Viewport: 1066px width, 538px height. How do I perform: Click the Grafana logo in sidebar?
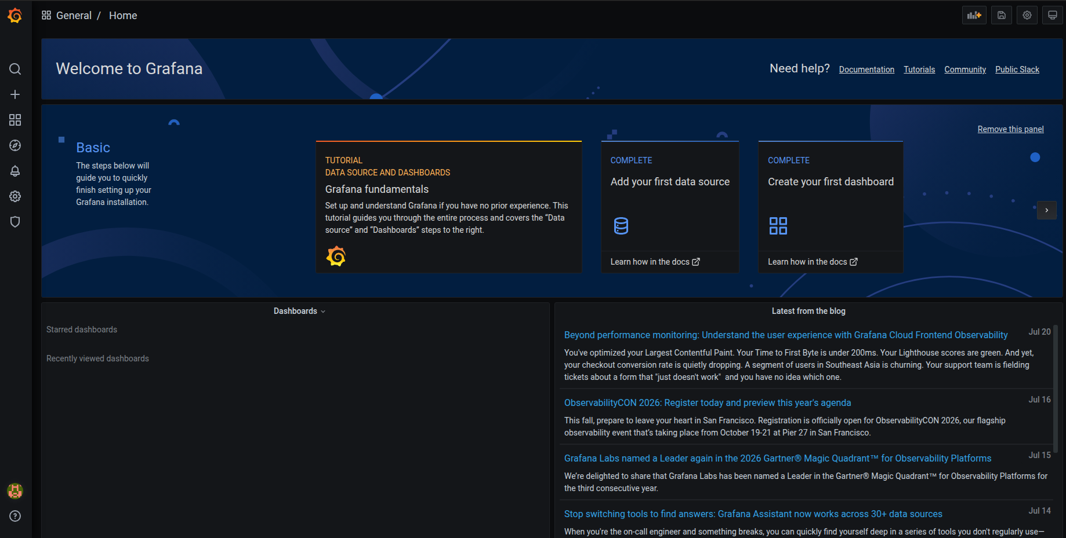15,16
